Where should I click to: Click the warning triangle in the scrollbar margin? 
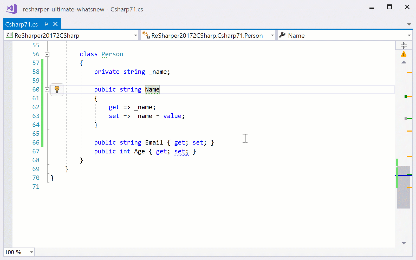pyautogui.click(x=404, y=54)
